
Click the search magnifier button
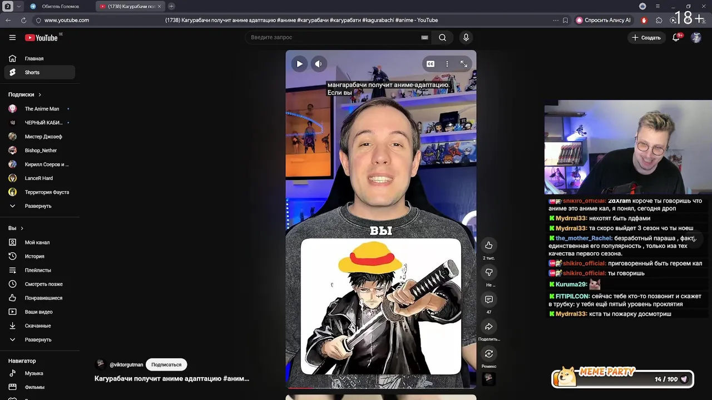[442, 37]
